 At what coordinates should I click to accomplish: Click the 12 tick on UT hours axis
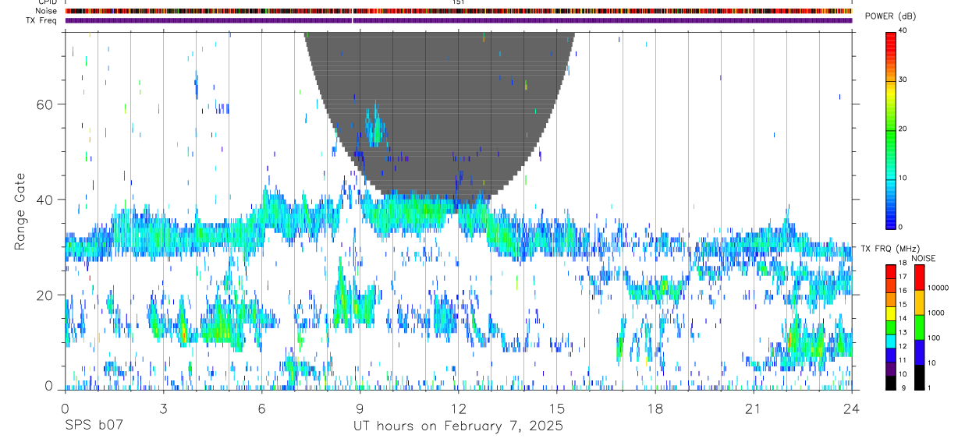coord(459,408)
